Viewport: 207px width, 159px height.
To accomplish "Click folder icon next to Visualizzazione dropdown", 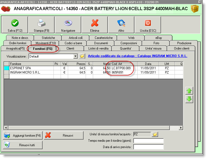I will tap(82, 56).
